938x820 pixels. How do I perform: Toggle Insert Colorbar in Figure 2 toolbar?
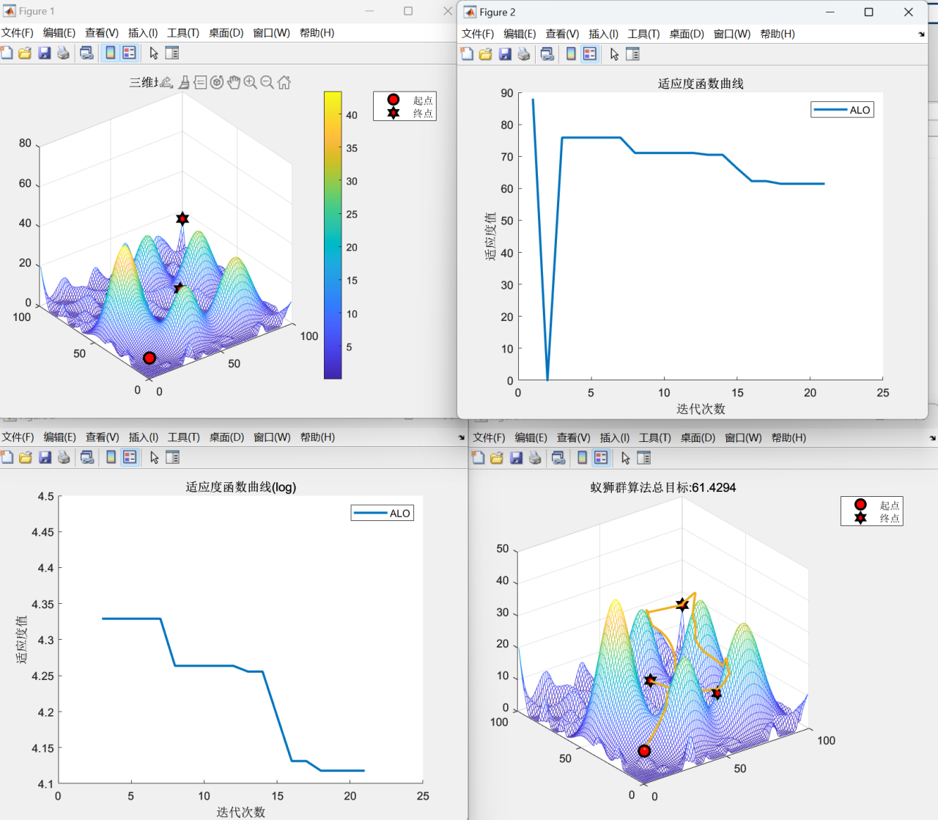tap(571, 53)
